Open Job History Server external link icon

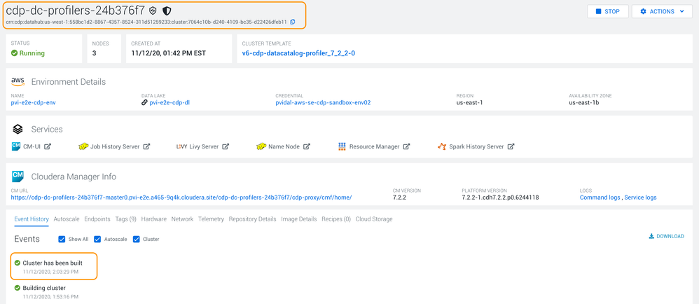147,146
